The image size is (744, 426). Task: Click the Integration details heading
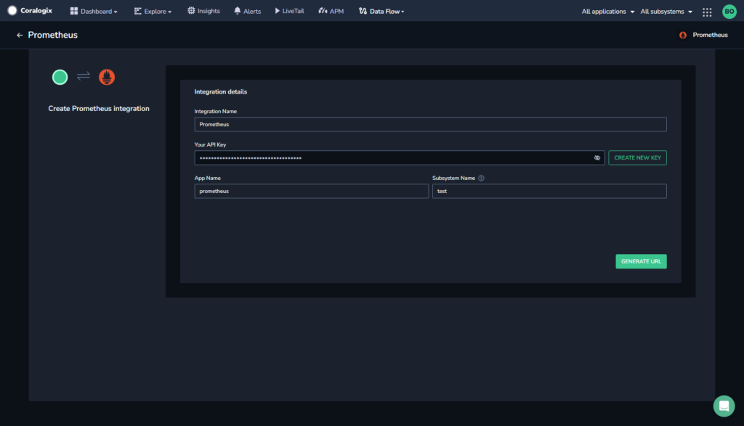(x=221, y=92)
